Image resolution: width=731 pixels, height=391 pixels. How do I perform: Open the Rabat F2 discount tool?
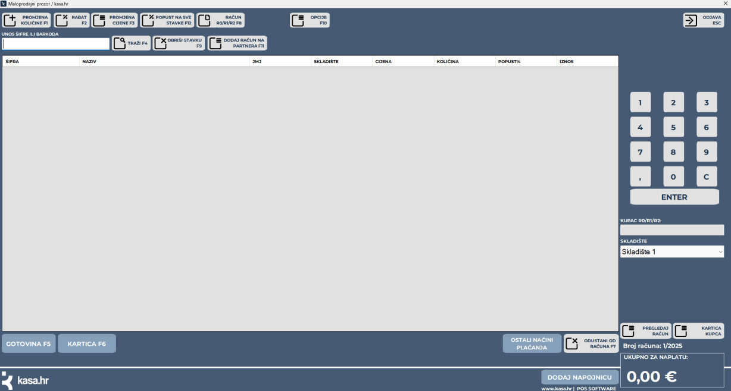(x=71, y=20)
